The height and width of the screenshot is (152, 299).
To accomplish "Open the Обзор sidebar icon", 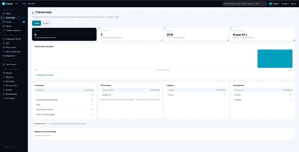I will pos(4,13).
